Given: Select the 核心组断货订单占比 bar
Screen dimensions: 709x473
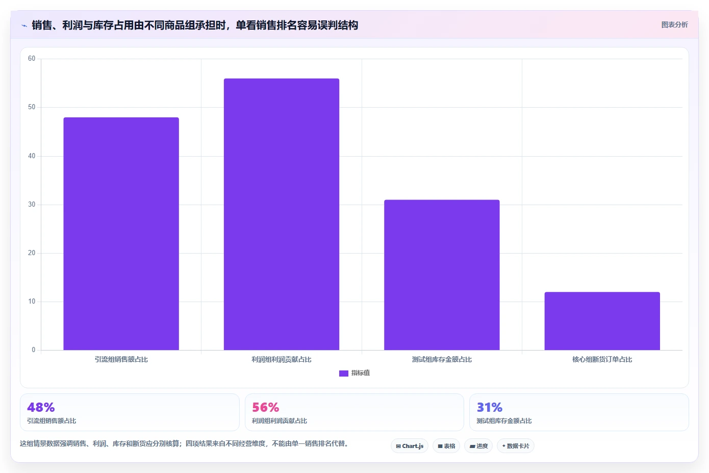Looking at the screenshot, I should 602,321.
